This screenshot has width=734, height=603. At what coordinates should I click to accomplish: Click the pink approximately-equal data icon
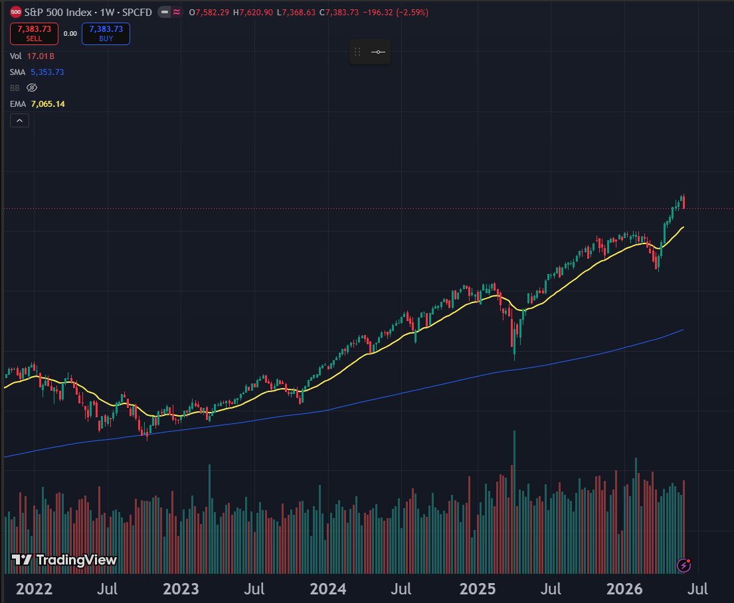[177, 12]
